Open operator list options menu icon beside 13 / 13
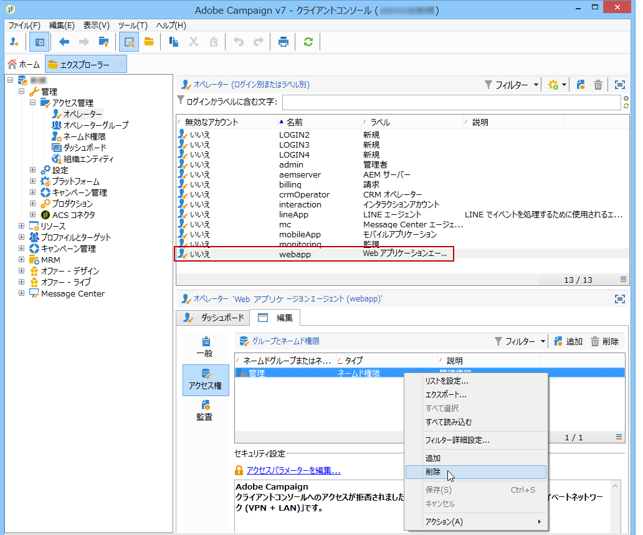The height and width of the screenshot is (535, 643). point(623,280)
